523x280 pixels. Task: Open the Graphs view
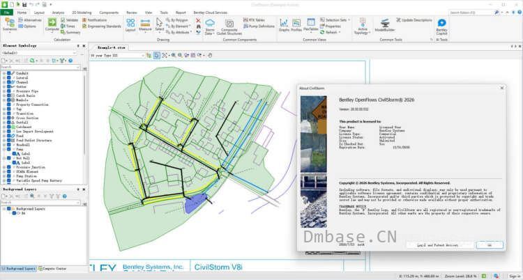click(284, 25)
